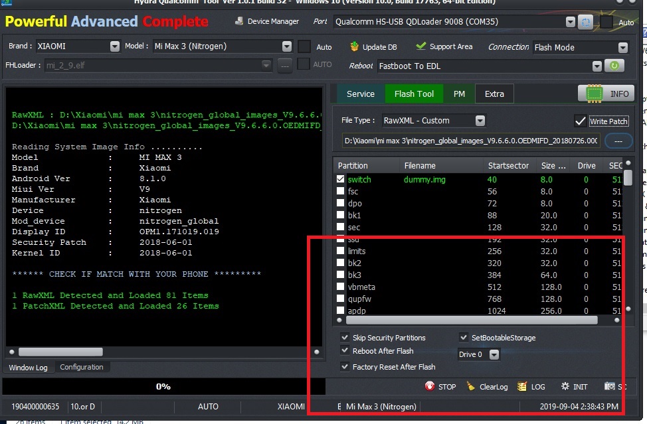Open the Reboot options dropdown
The image size is (647, 424).
pos(597,66)
